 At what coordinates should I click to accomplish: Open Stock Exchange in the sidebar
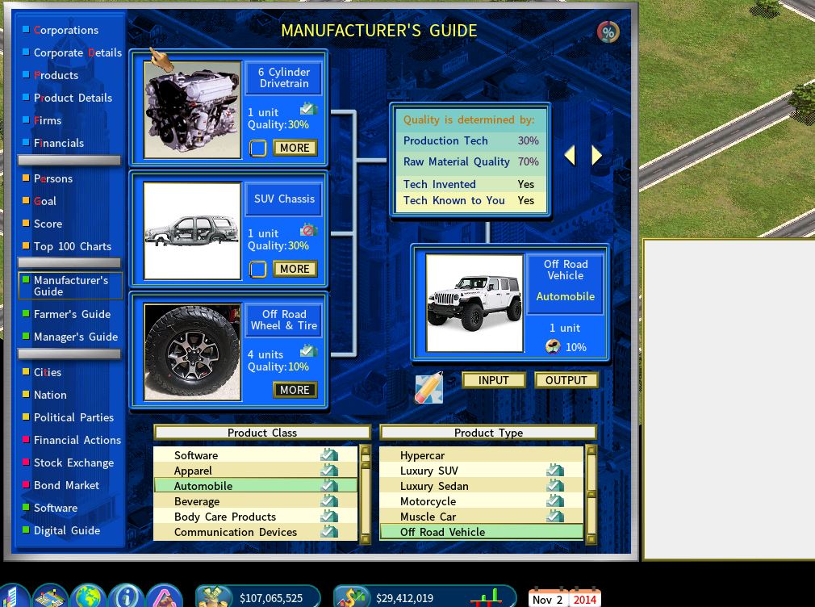[x=73, y=463]
